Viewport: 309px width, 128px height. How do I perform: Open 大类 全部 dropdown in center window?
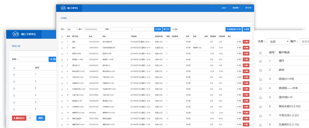[x=72, y=29]
